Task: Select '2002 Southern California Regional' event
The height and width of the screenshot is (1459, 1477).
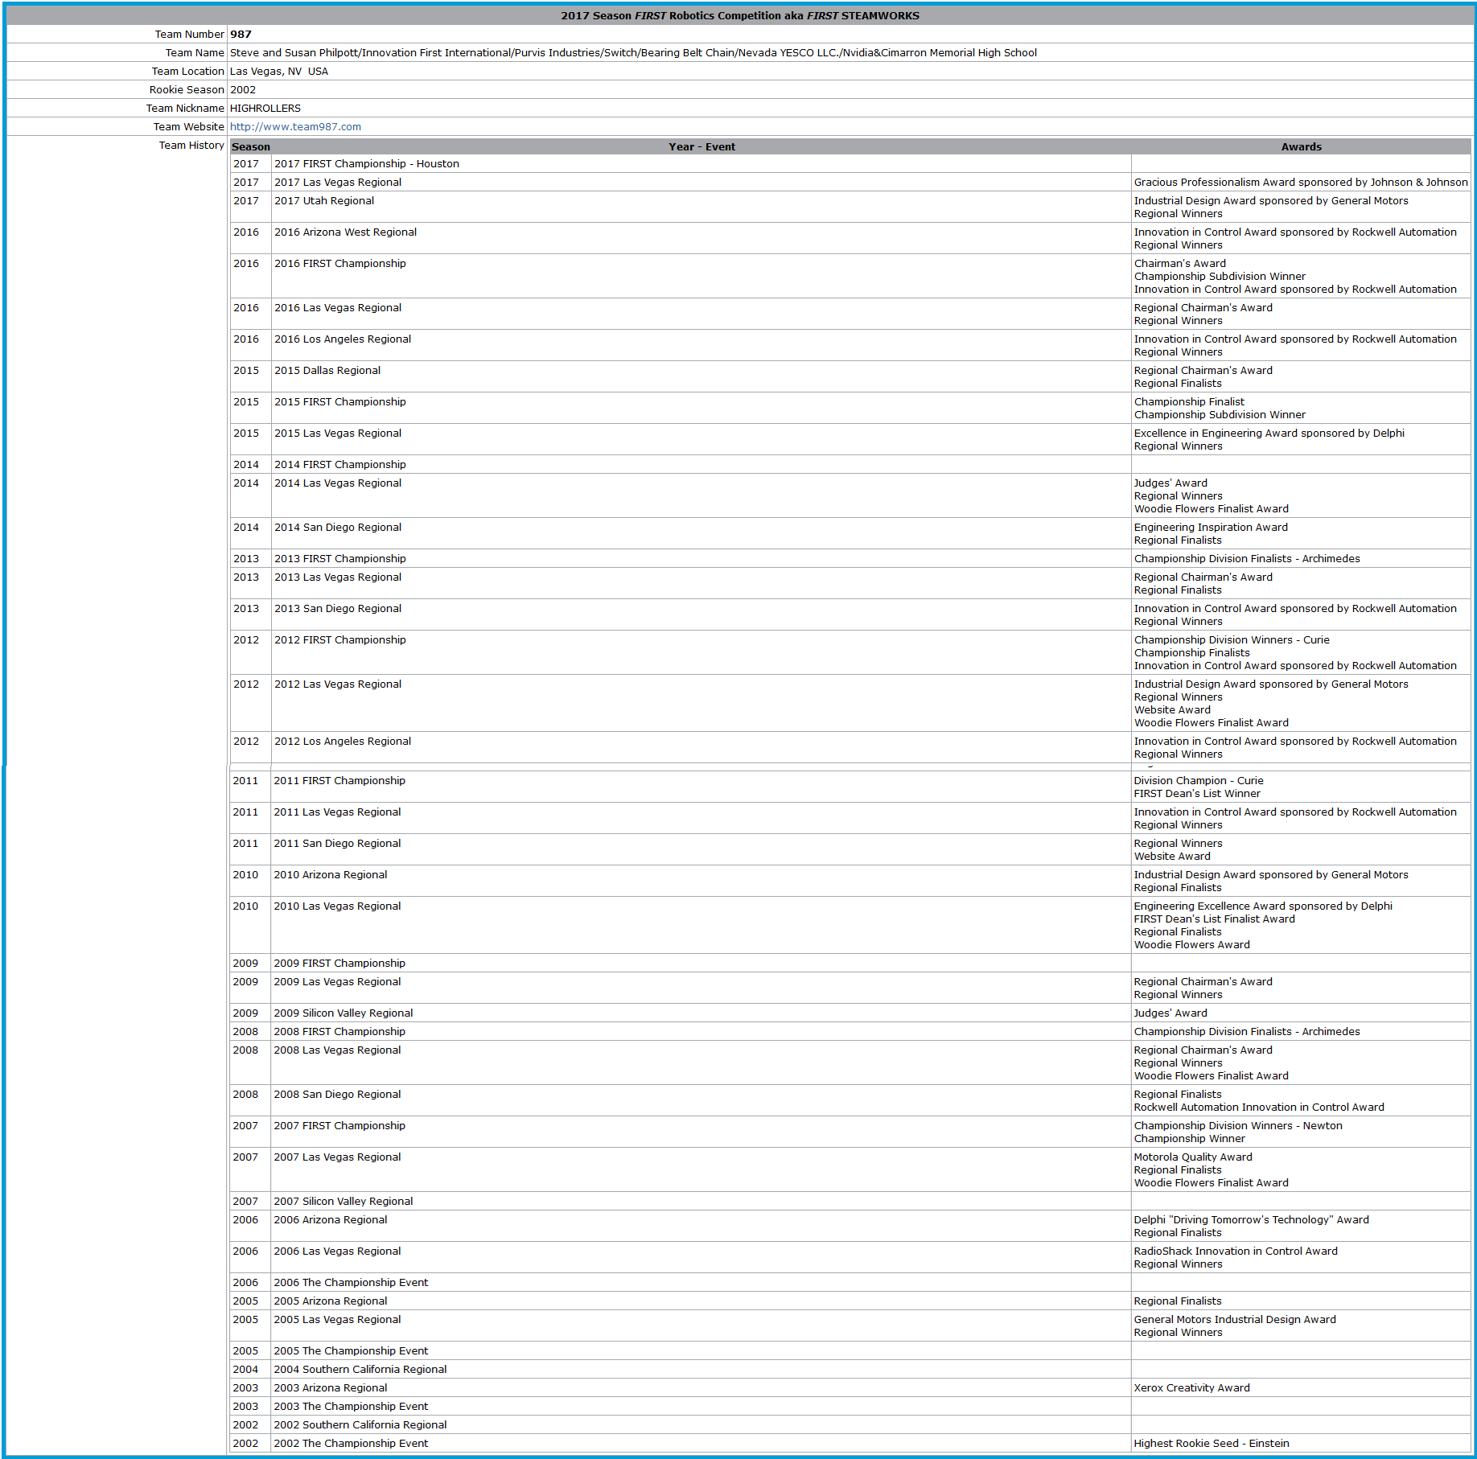Action: point(360,1425)
